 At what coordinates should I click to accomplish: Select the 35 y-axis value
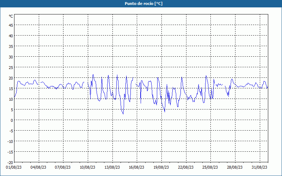[11, 46]
